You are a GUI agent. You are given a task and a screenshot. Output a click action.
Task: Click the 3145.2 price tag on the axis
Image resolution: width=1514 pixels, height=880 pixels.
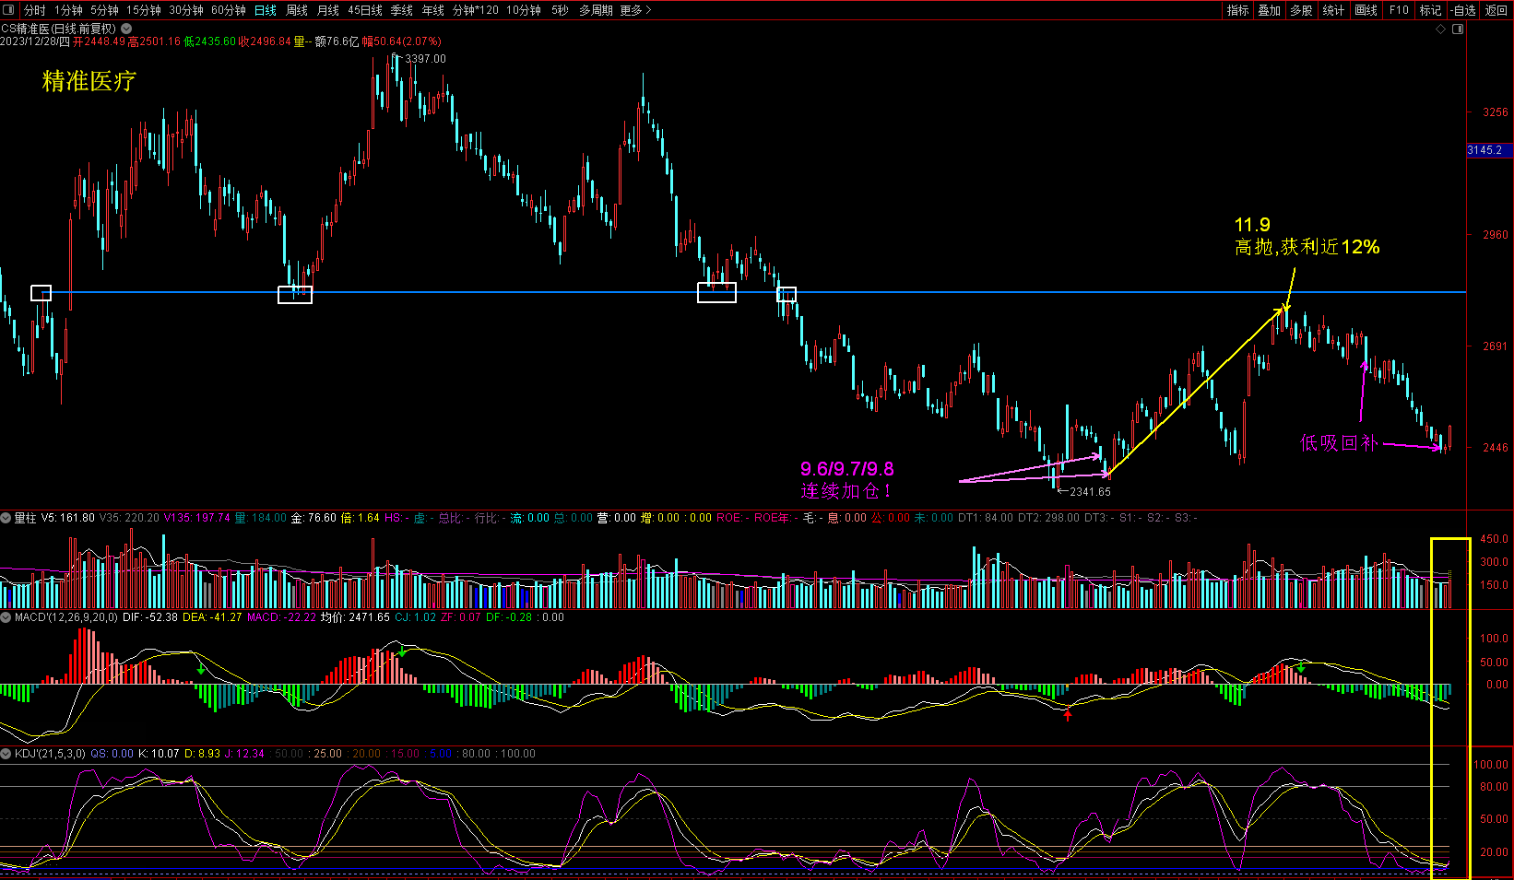pos(1490,150)
